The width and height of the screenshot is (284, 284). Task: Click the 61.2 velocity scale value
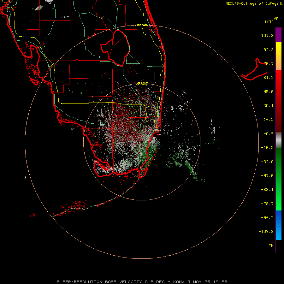pos(269,78)
